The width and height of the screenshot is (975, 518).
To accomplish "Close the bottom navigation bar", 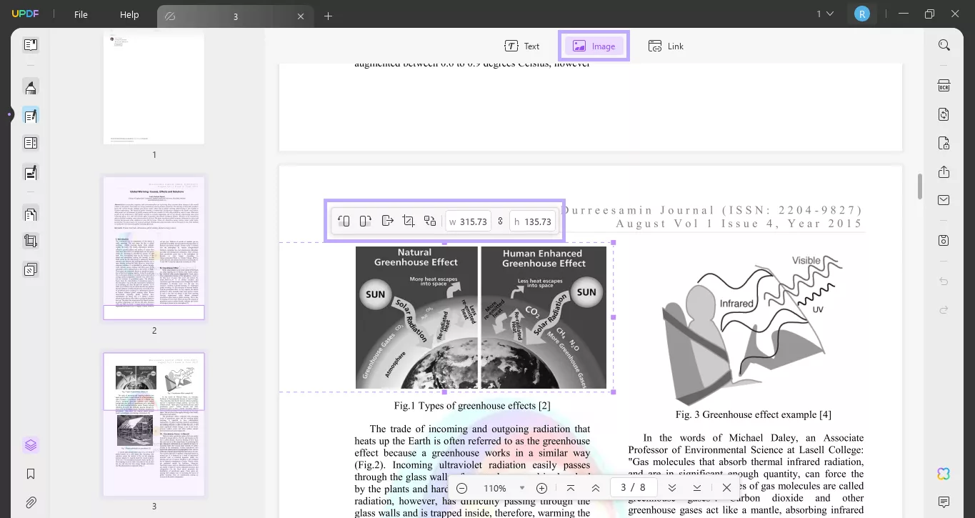I will tap(726, 488).
